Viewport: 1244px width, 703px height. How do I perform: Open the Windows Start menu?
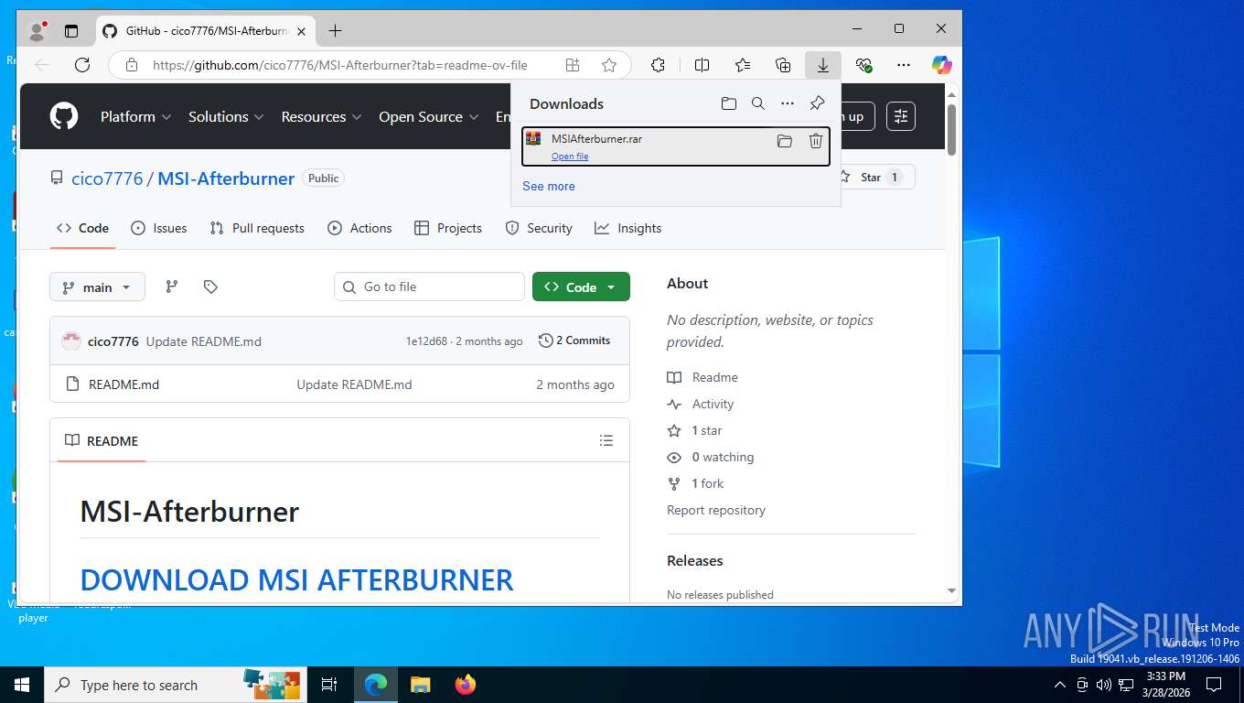coord(22,685)
